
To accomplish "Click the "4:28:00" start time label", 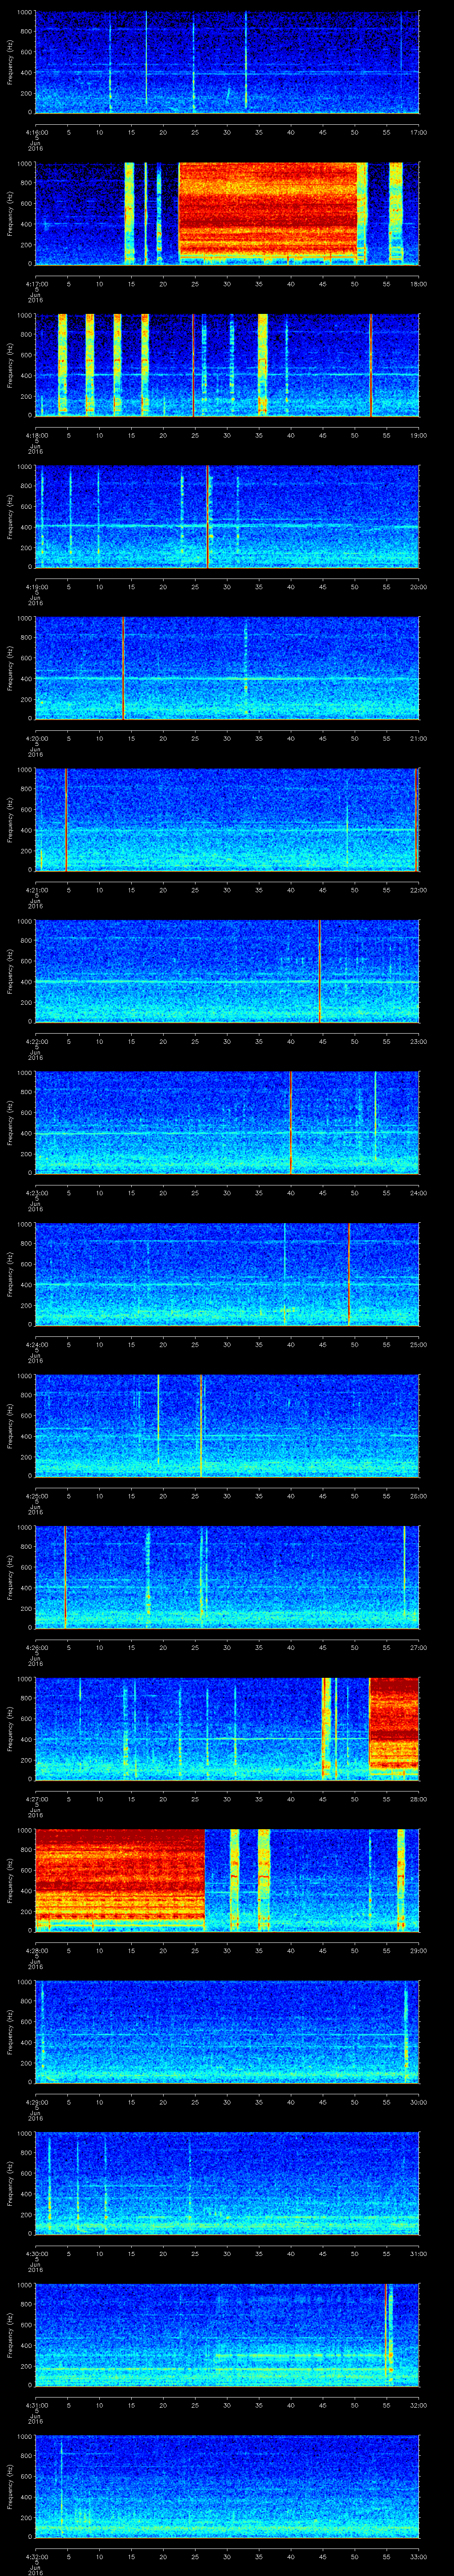I will [36, 1950].
